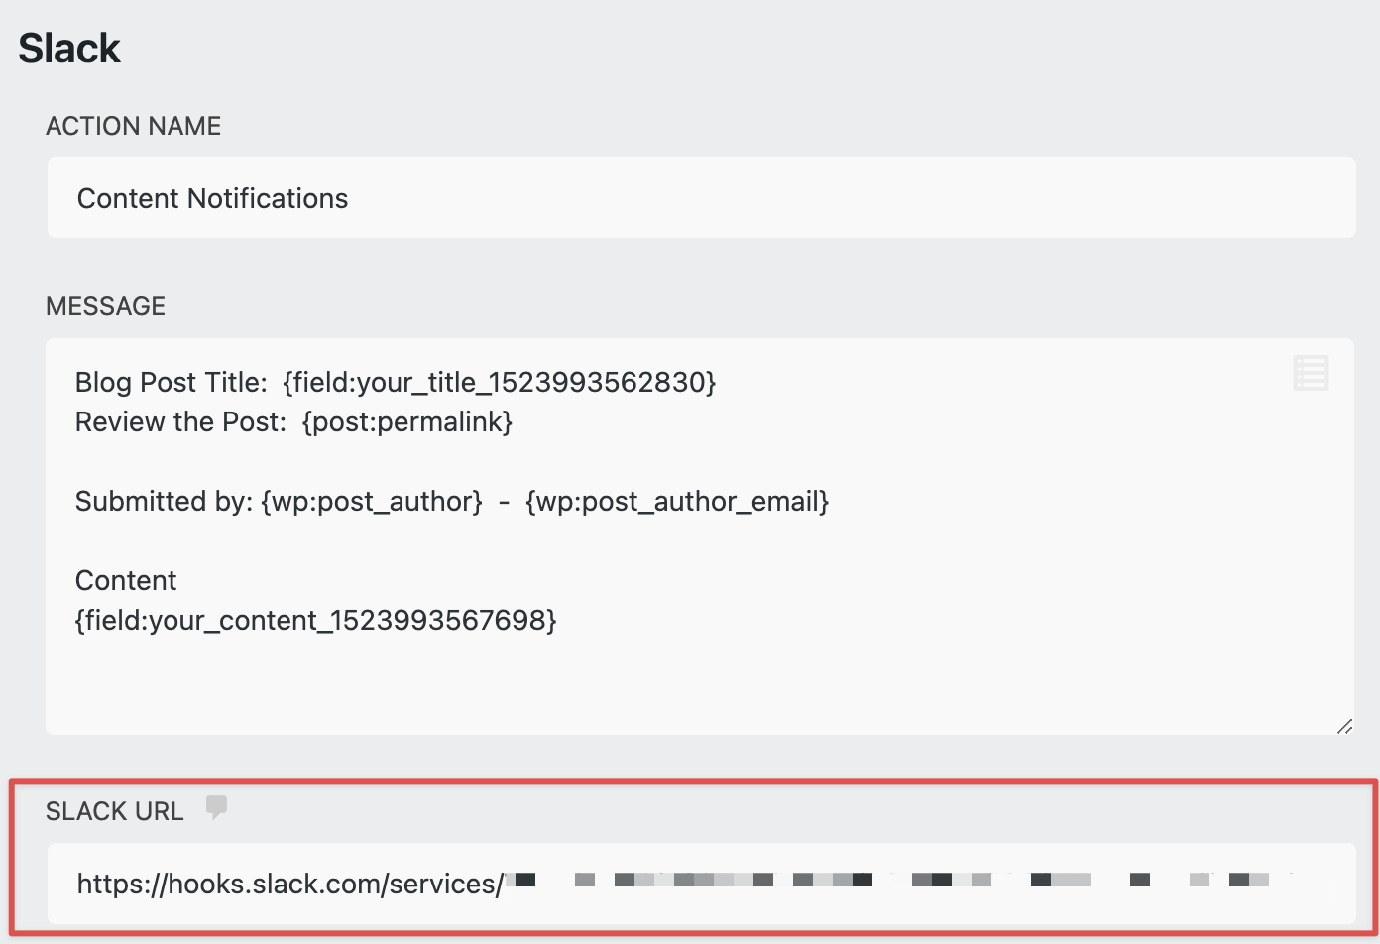Screen dimensions: 1380x944
Task: Click the Slack URL help bubble icon
Action: [216, 807]
